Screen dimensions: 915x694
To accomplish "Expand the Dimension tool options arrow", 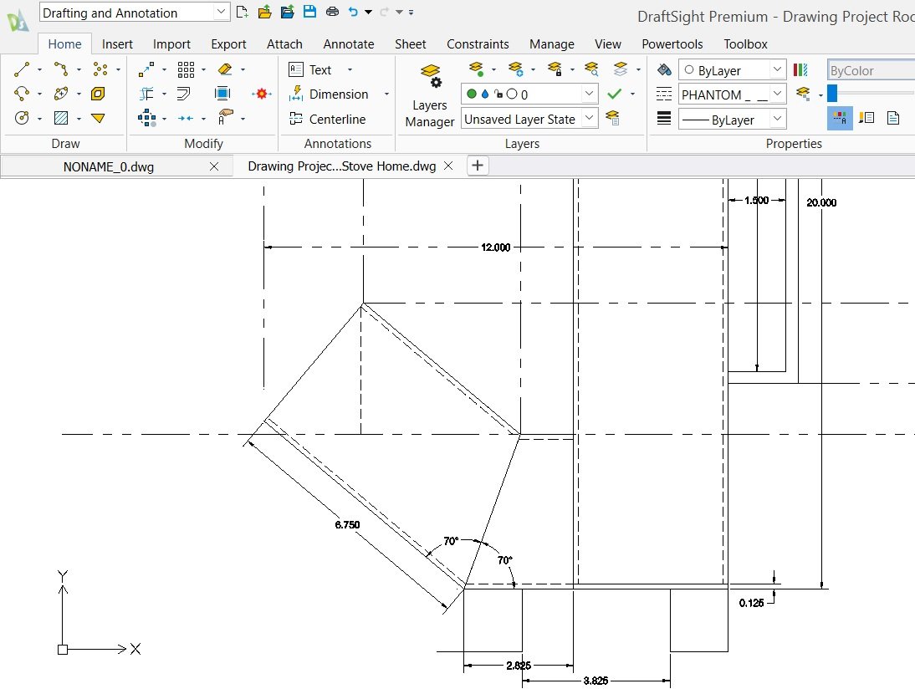I will pyautogui.click(x=386, y=94).
